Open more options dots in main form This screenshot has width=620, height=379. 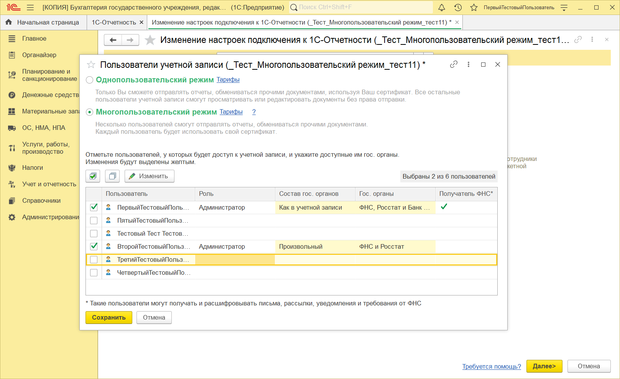coord(592,39)
